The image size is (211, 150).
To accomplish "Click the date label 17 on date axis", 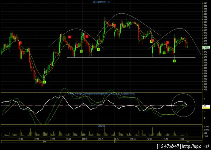I will pyautogui.click(x=116, y=142).
